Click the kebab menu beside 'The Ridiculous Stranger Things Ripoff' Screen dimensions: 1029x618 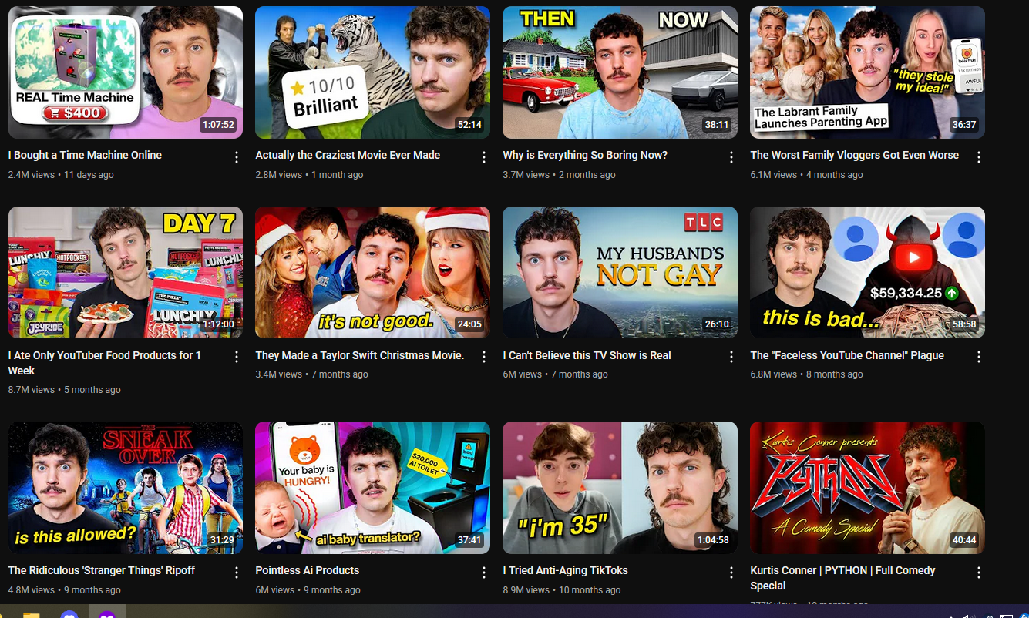click(x=237, y=573)
